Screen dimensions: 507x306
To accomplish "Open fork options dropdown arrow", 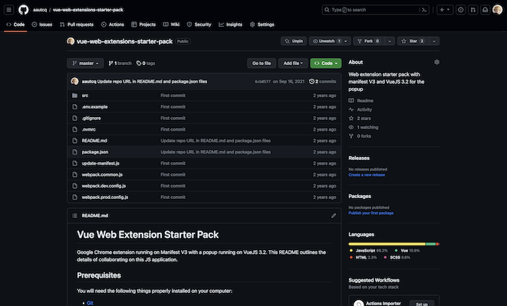I will (390, 41).
